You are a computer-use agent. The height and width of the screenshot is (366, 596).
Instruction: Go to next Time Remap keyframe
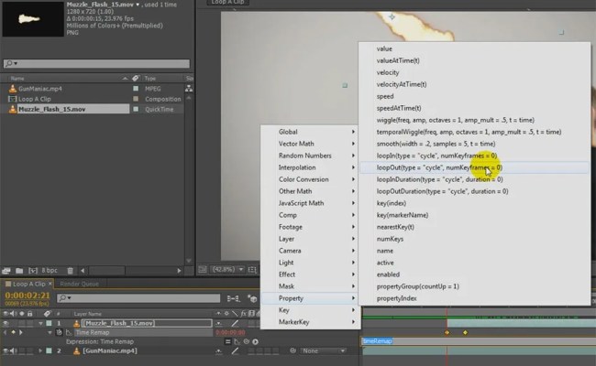(21, 332)
